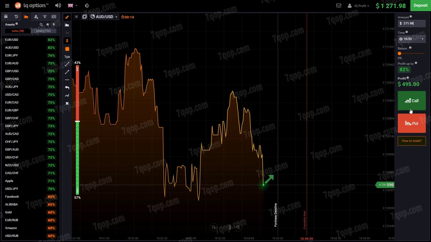Select the pencil drawing tool
Image resolution: width=431 pixels, height=242 pixels.
pos(67,17)
